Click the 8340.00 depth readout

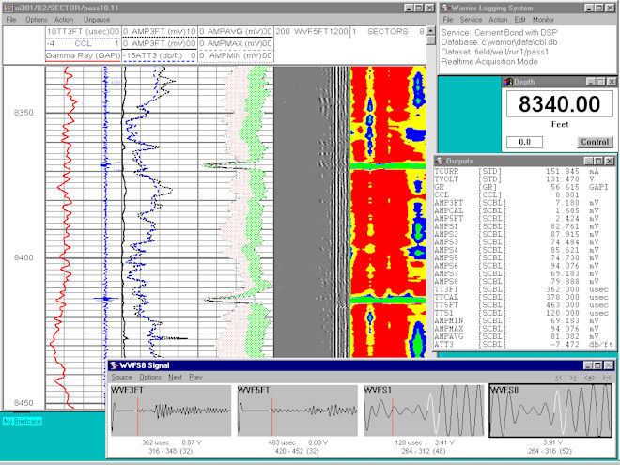[x=559, y=106]
